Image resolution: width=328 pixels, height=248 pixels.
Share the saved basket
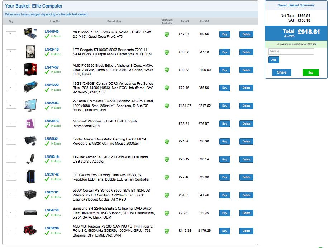tap(281, 72)
